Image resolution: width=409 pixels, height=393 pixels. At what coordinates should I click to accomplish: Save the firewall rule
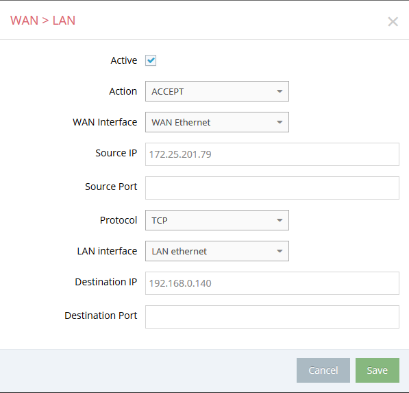377,370
